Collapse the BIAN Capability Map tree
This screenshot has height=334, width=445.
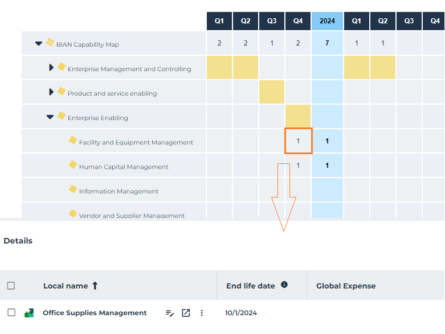click(x=39, y=43)
